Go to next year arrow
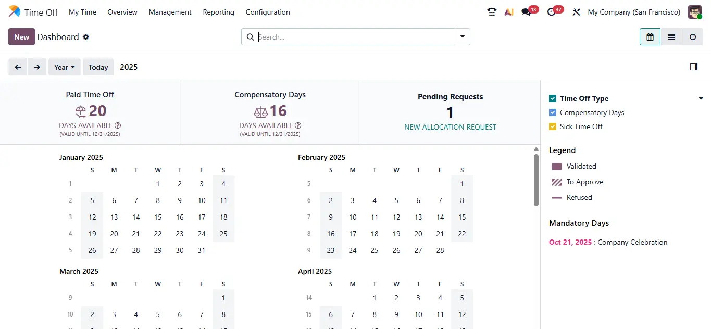 coord(37,67)
